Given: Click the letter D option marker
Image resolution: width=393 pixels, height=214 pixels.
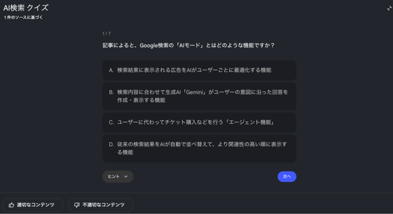Looking at the screenshot, I should (111, 145).
